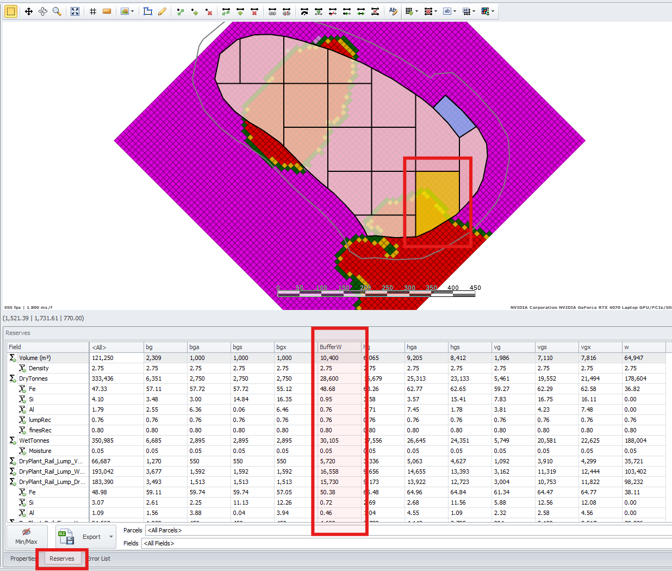Open the Export dropdown arrow
Image resolution: width=672 pixels, height=571 pixels.
111,537
